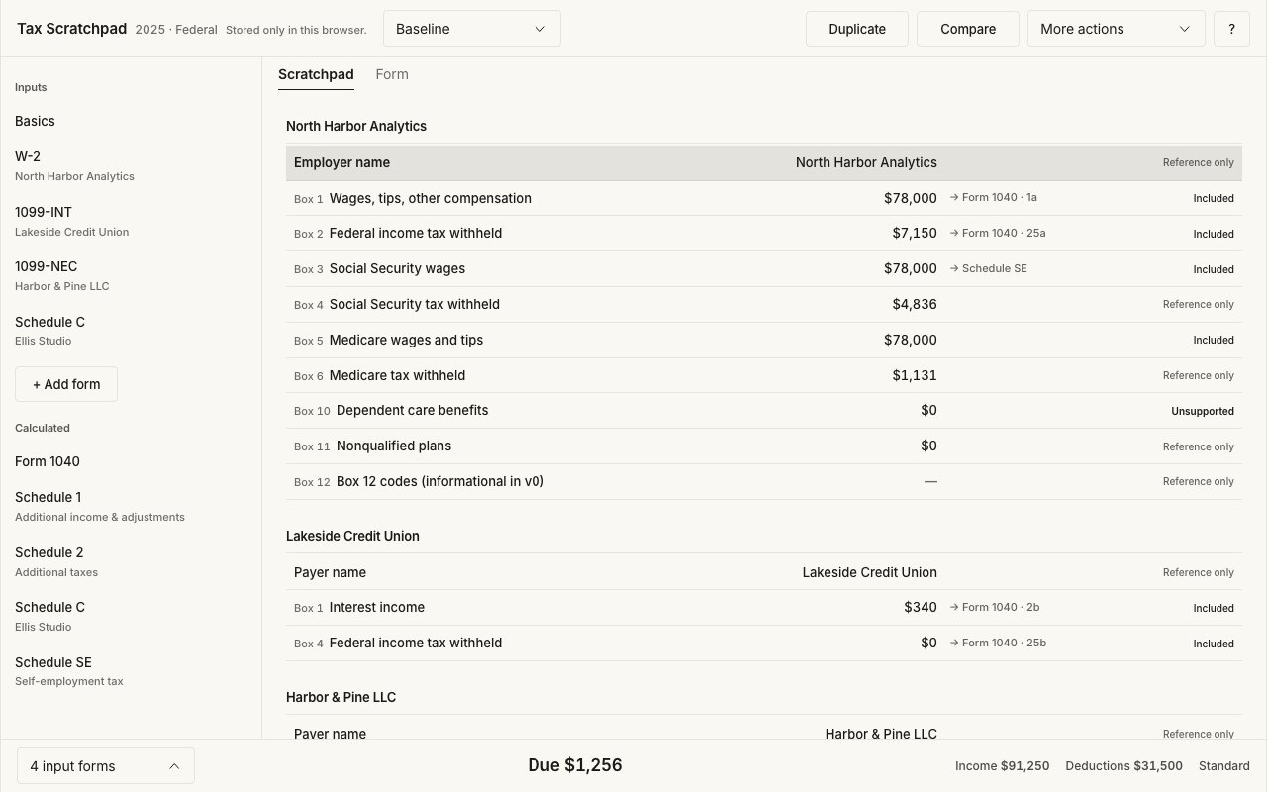Follow the Form 1040 · 2b link
1267x792 pixels.
pos(995,608)
